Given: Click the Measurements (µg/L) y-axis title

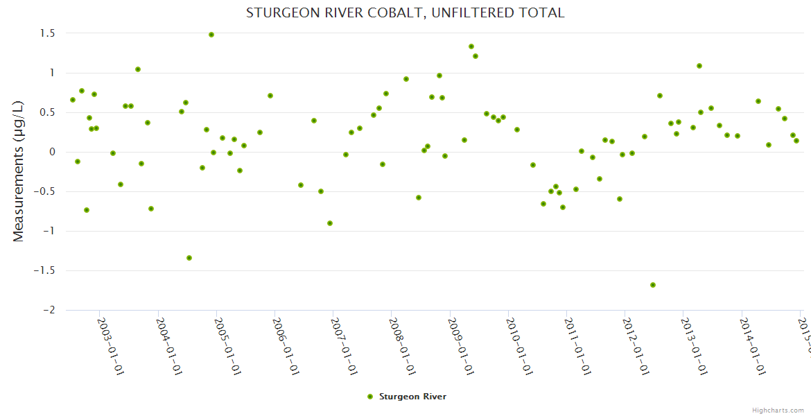Looking at the screenshot, I should (x=19, y=171).
